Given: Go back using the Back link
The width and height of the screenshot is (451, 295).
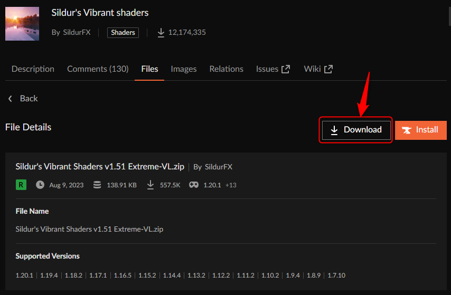Looking at the screenshot, I should pyautogui.click(x=29, y=99).
